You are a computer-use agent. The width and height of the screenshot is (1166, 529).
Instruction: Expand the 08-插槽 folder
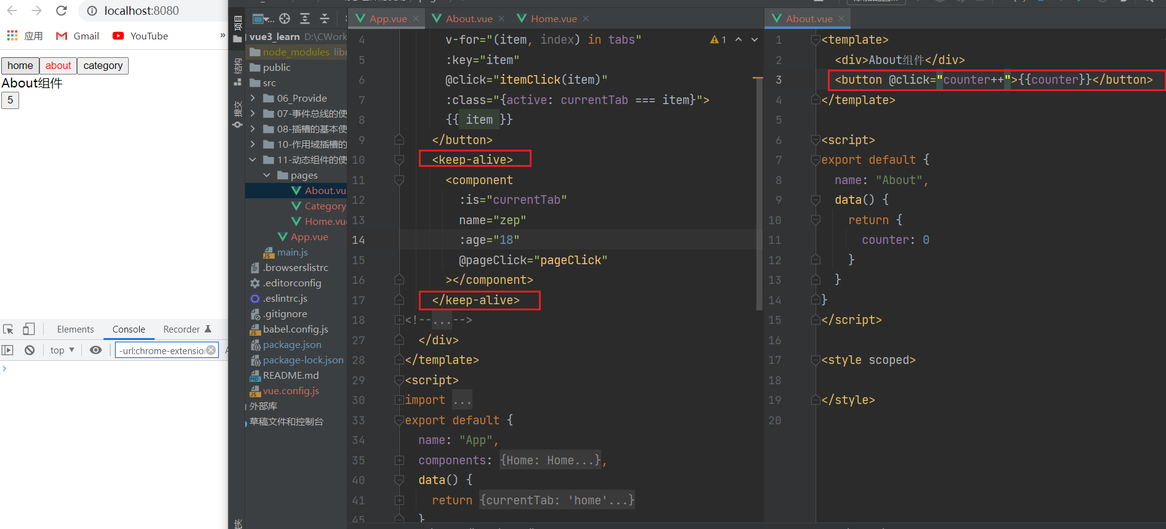(253, 129)
